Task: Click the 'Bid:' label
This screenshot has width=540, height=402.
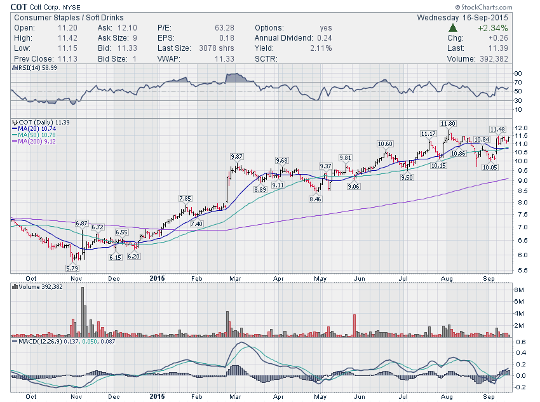Action: (x=104, y=48)
